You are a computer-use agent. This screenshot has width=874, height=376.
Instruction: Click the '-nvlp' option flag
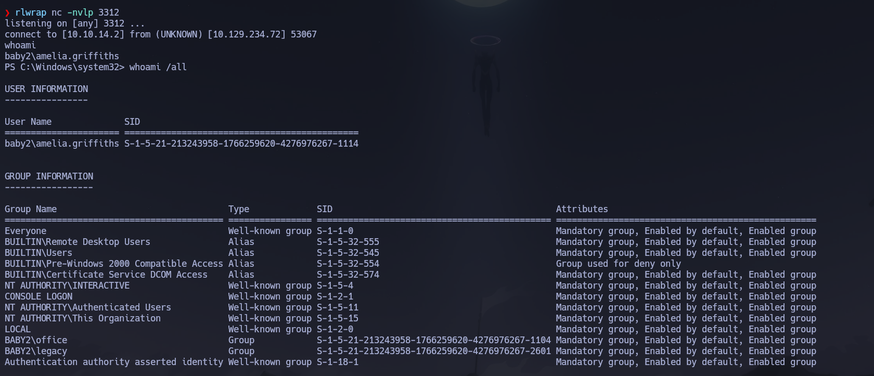80,12
